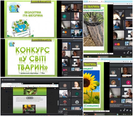Click the camera permission icon in sunflower screenshot browser
The width and height of the screenshot is (133, 116).
(124, 62)
